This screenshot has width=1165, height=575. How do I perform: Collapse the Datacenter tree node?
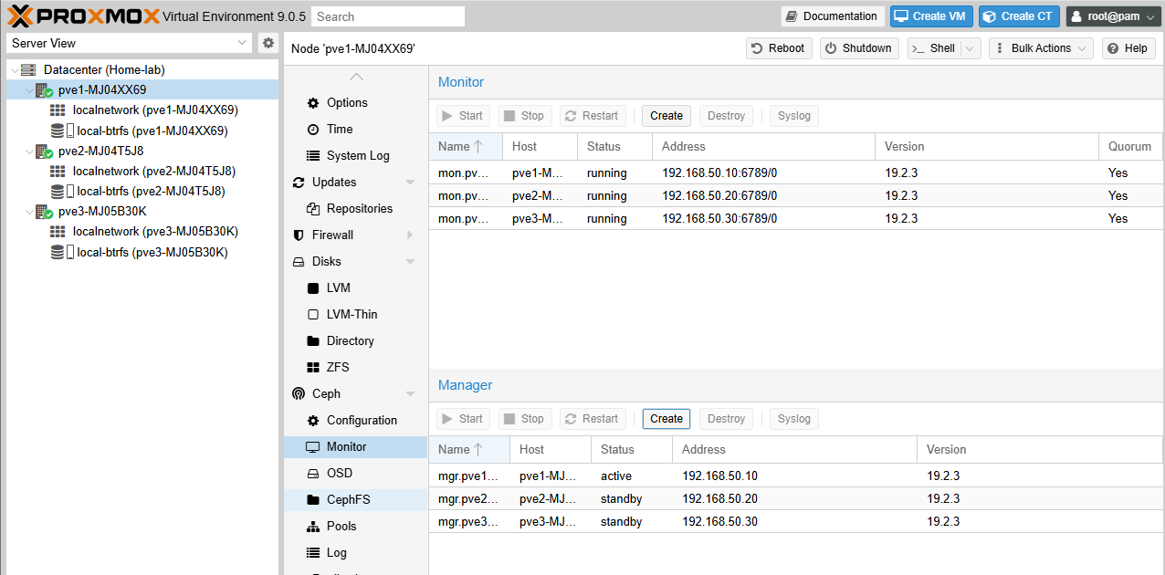coord(14,70)
